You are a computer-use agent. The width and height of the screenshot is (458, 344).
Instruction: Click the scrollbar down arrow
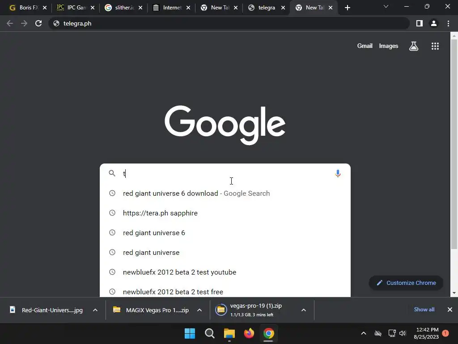click(x=454, y=293)
